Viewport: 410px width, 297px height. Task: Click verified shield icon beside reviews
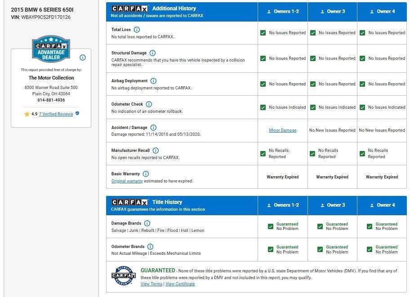77,114
